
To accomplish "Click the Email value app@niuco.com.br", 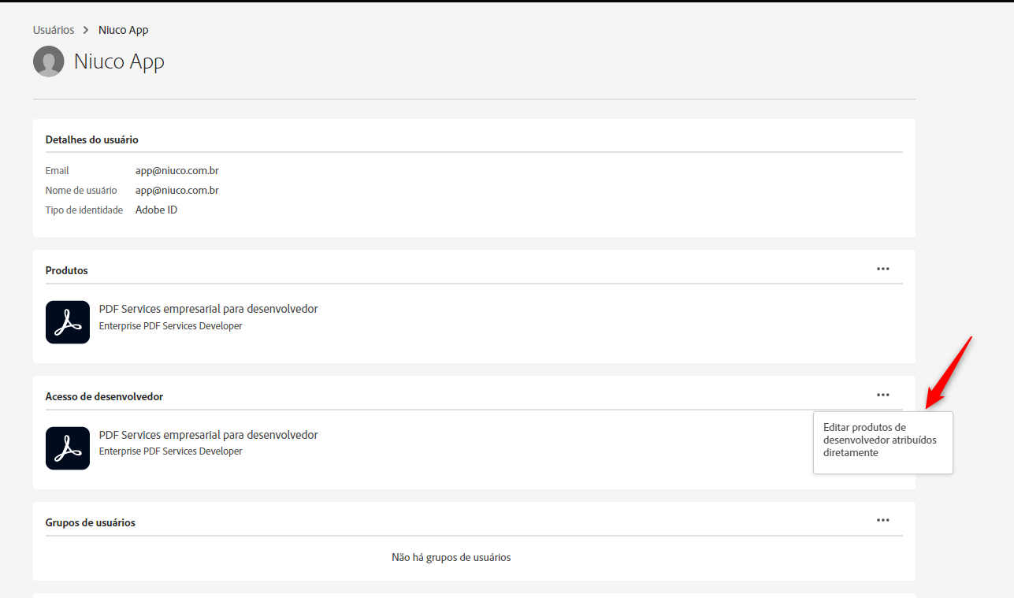I will (x=177, y=170).
